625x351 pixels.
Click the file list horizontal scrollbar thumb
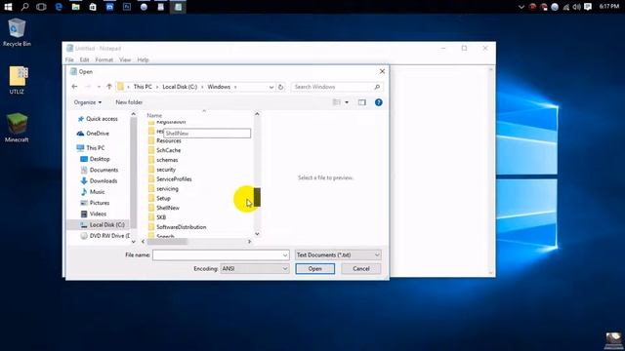tap(167, 241)
